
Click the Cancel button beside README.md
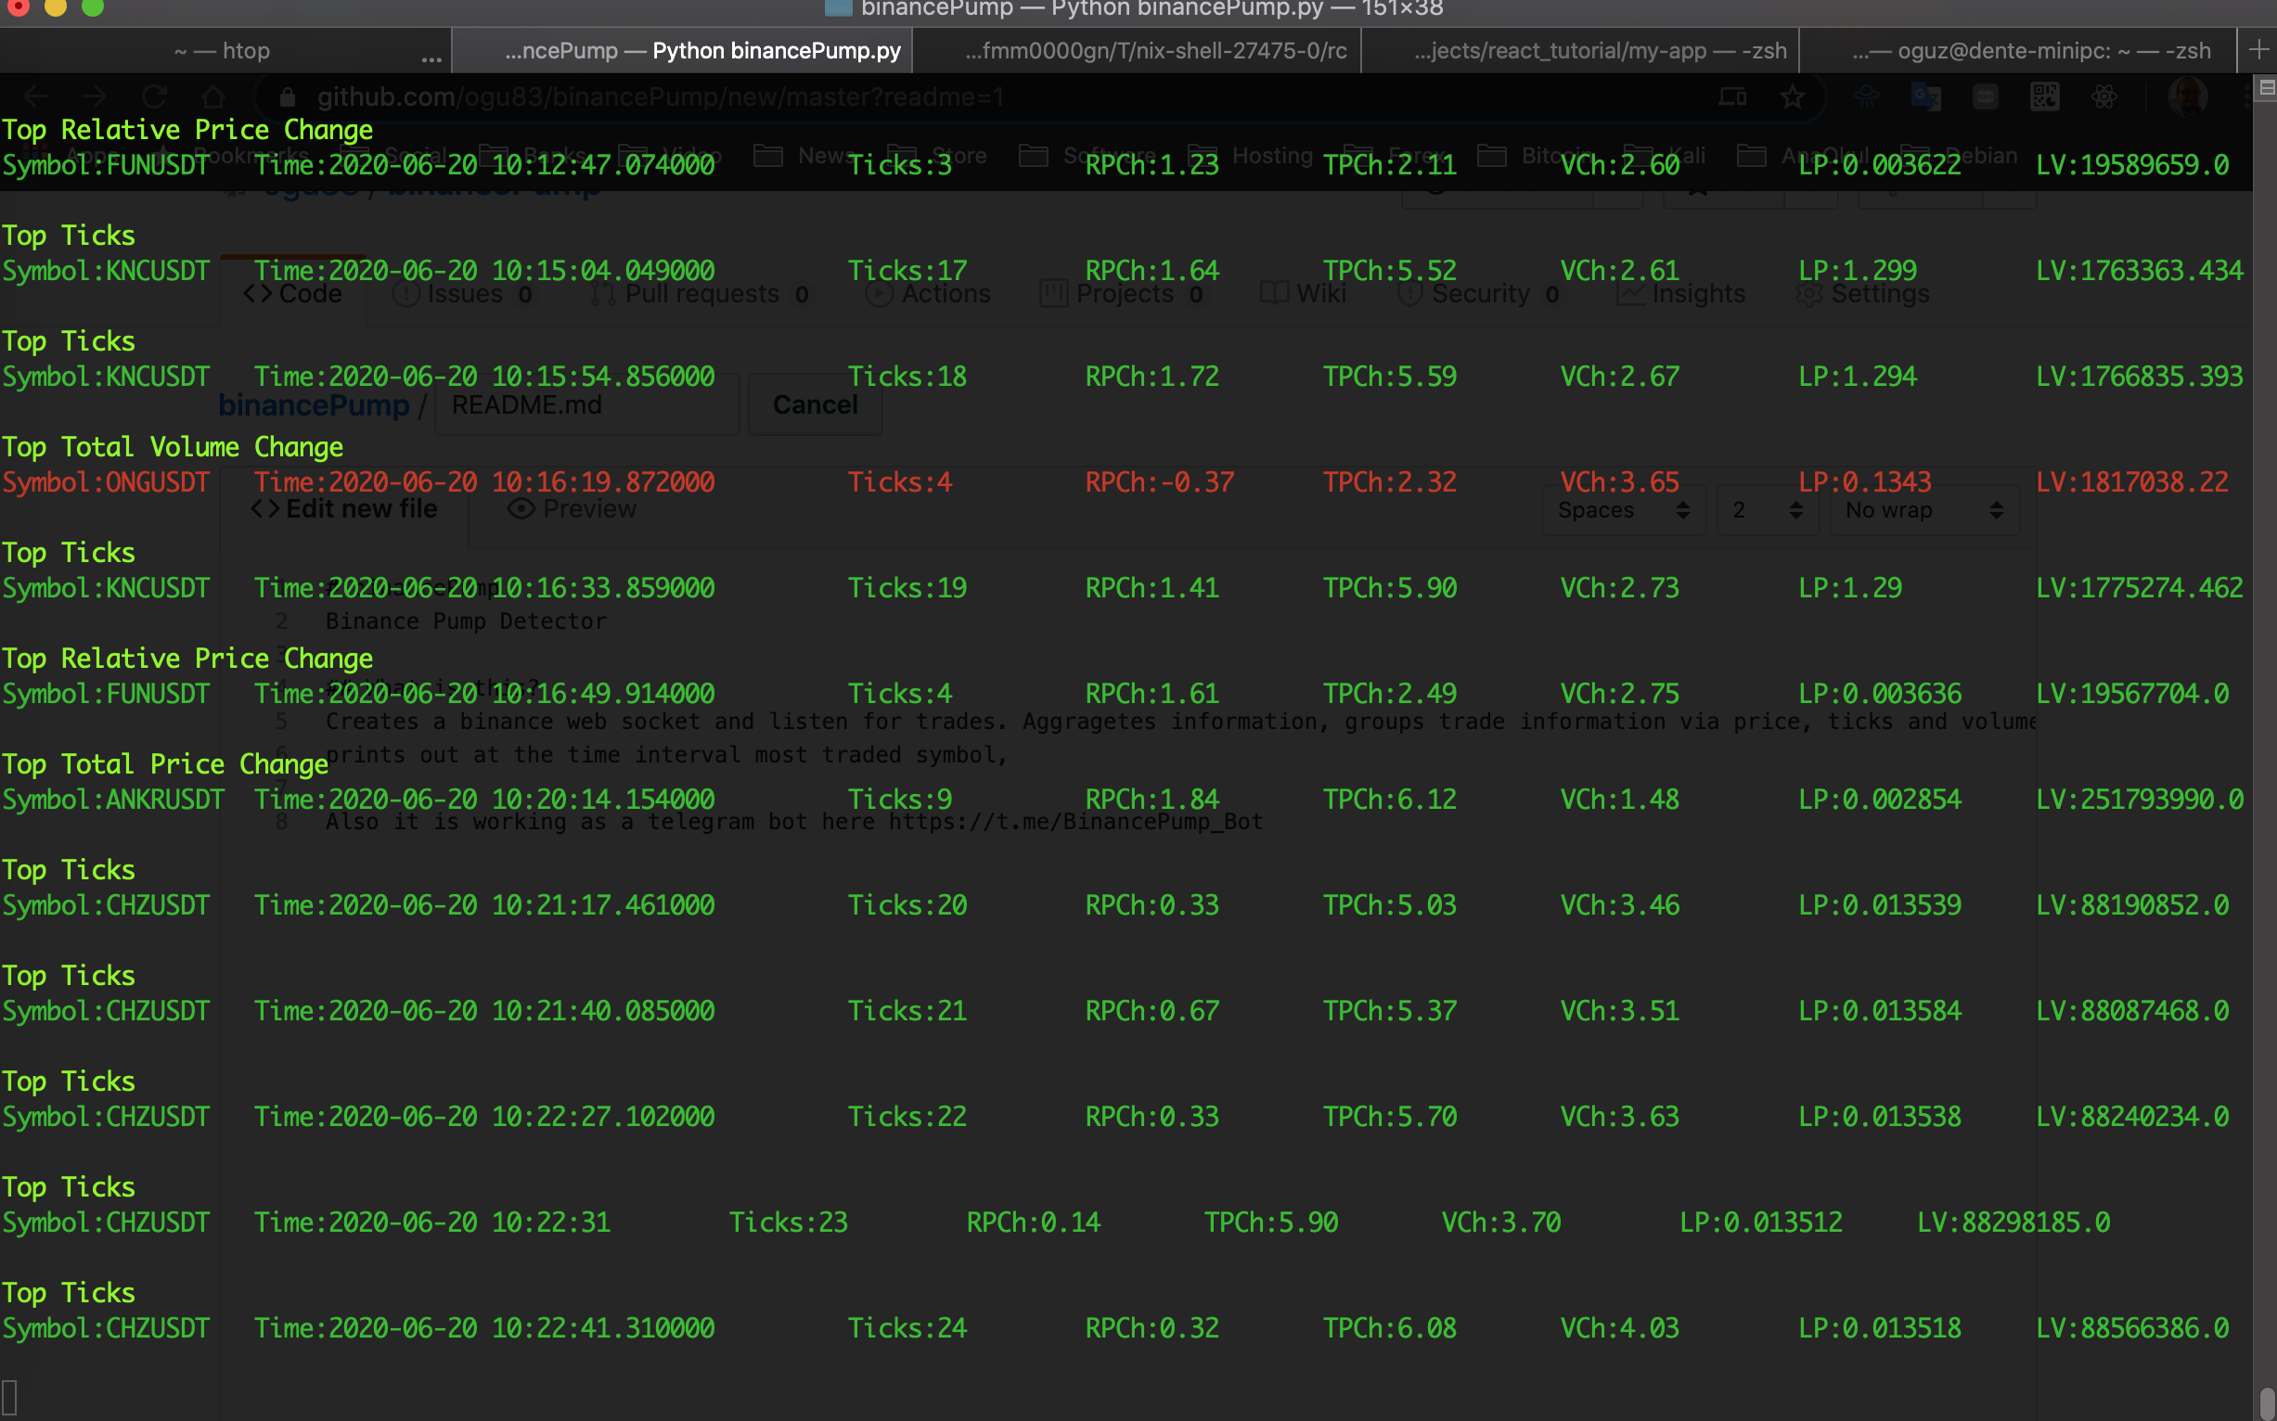pyautogui.click(x=814, y=405)
